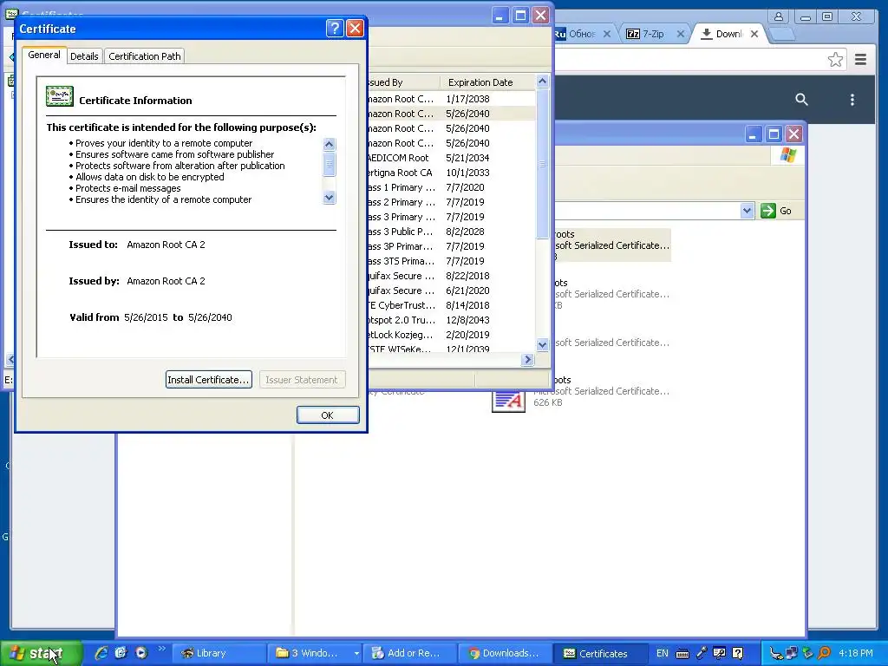The width and height of the screenshot is (888, 666).
Task: Sort the list by the Expiration Date column header
Action: coord(487,82)
